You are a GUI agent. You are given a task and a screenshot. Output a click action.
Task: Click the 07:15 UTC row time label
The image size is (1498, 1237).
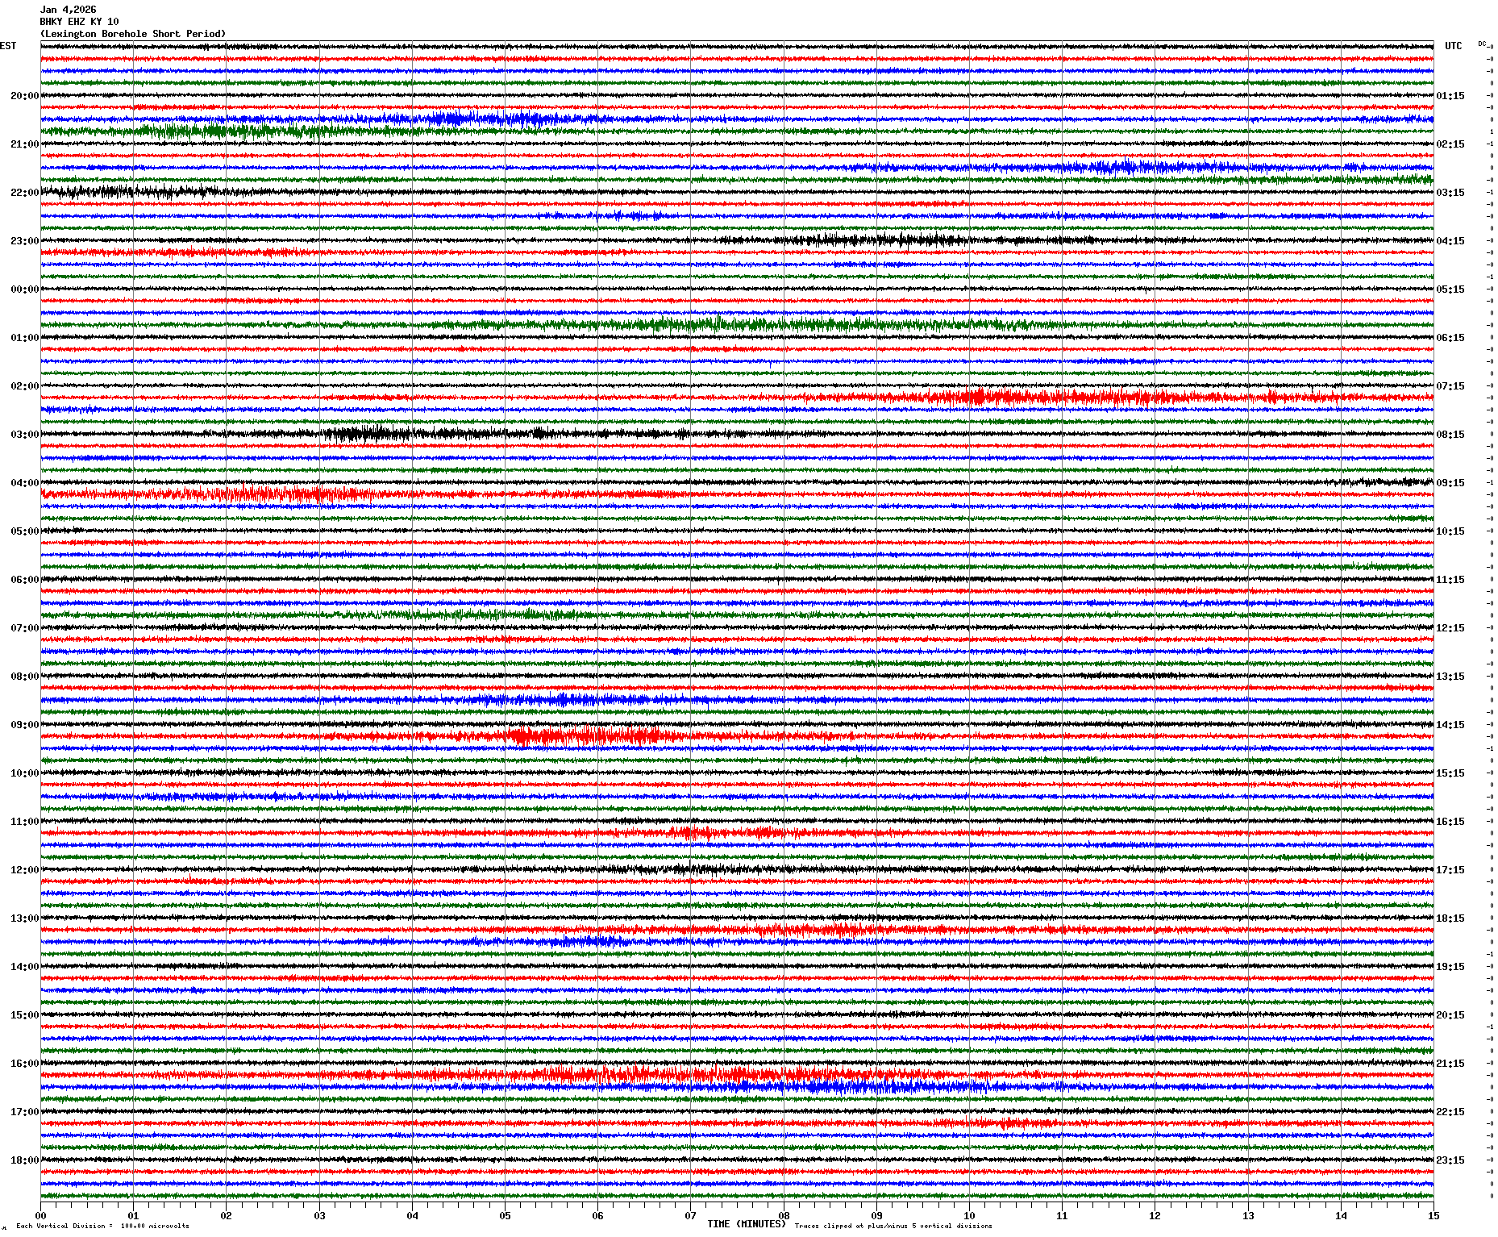pyautogui.click(x=1450, y=386)
